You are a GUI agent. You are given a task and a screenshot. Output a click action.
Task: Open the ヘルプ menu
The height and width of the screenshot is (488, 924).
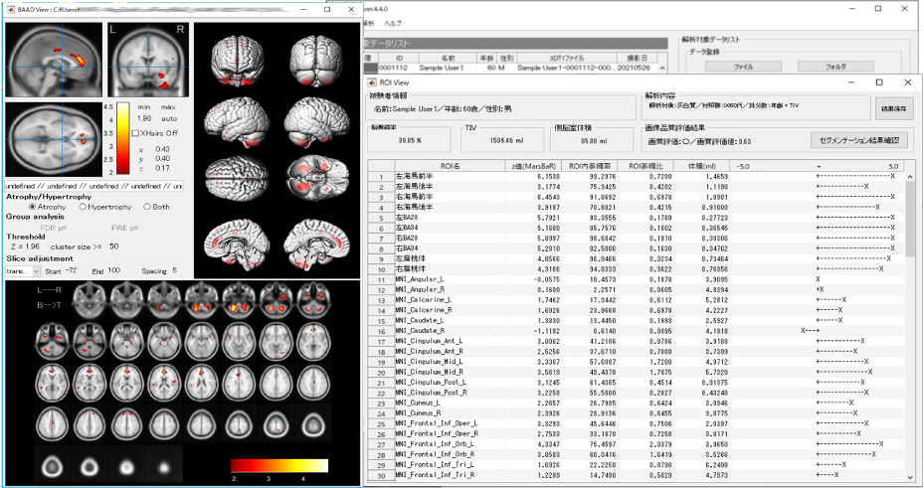pos(393,22)
